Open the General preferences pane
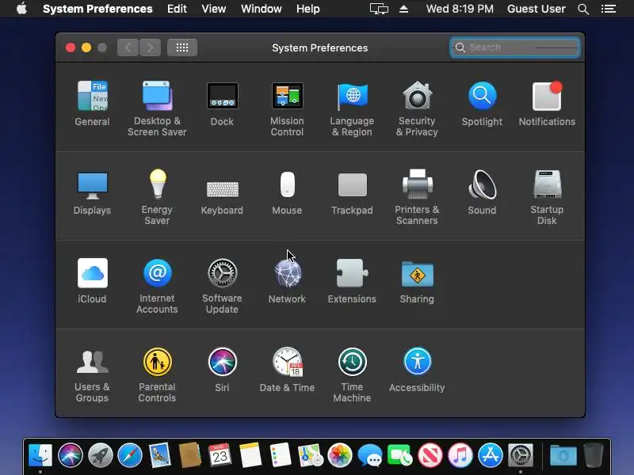Screen dimensions: 634x475 click(x=92, y=104)
